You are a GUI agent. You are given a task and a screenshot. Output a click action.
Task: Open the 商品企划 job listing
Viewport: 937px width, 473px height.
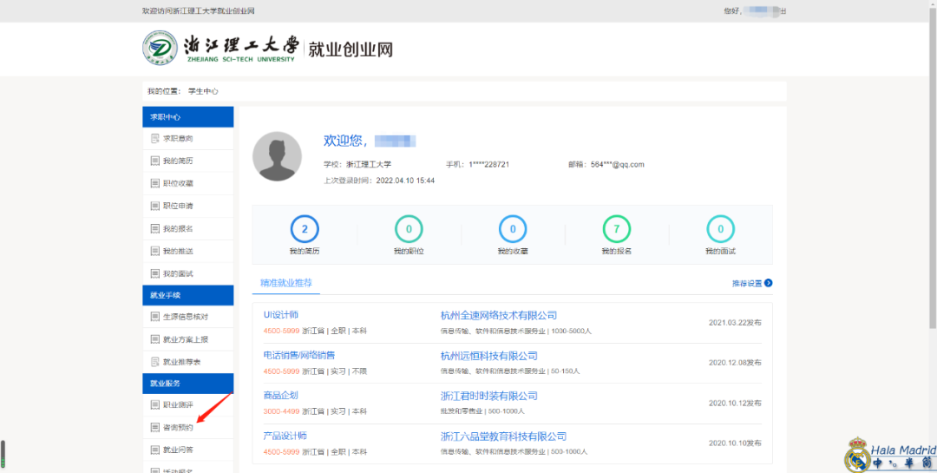tap(280, 396)
